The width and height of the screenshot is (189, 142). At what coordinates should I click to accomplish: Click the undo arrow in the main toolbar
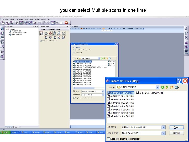[x=39, y=23]
